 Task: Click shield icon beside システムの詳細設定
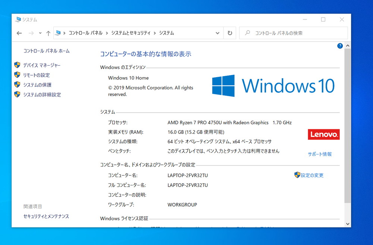click(17, 94)
